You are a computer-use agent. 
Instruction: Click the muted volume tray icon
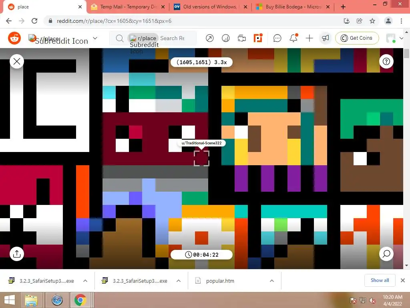372,300
